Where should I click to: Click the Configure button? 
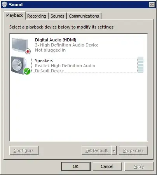click(x=24, y=150)
